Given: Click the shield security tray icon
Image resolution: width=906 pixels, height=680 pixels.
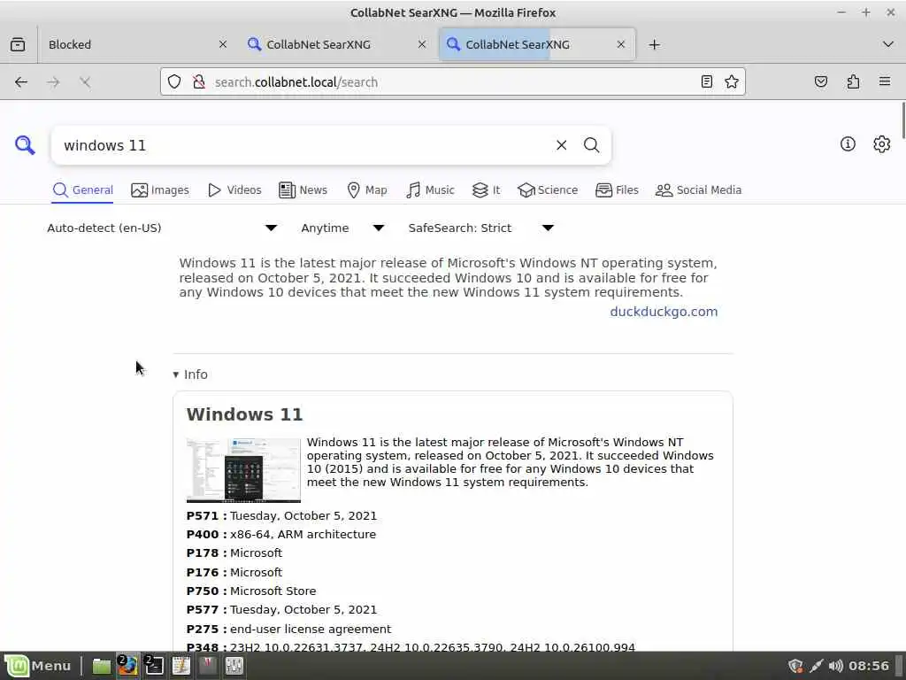Looking at the screenshot, I should (795, 666).
